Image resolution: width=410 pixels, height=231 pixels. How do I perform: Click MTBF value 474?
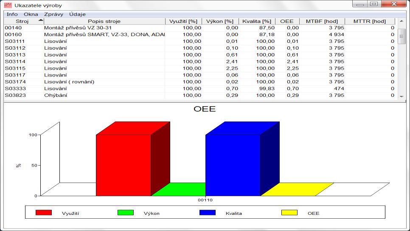pos(339,89)
